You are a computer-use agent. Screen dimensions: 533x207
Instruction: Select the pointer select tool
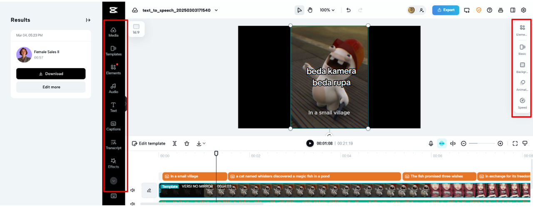tap(299, 10)
